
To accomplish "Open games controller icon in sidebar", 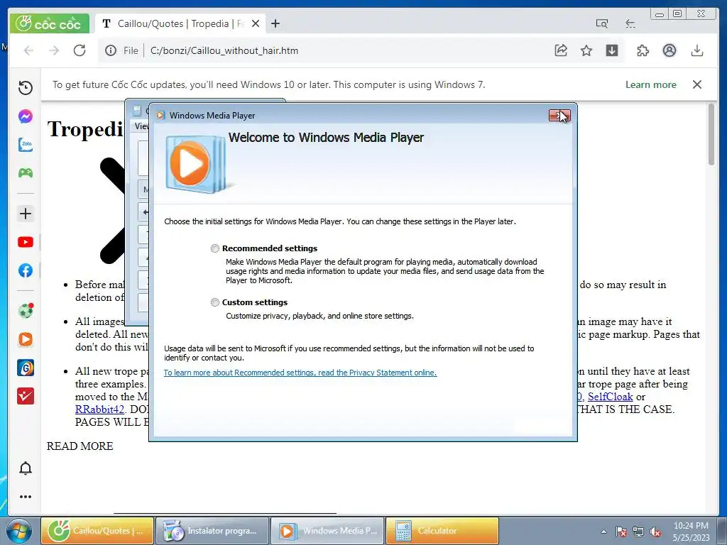I will [x=26, y=173].
